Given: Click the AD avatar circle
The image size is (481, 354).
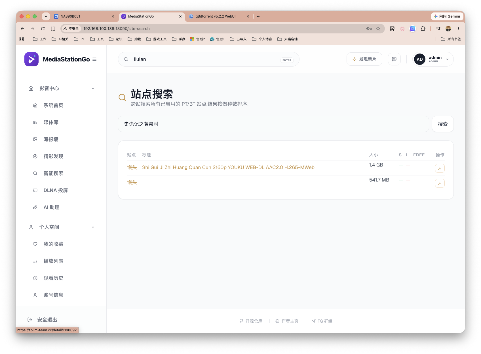Looking at the screenshot, I should pyautogui.click(x=420, y=59).
